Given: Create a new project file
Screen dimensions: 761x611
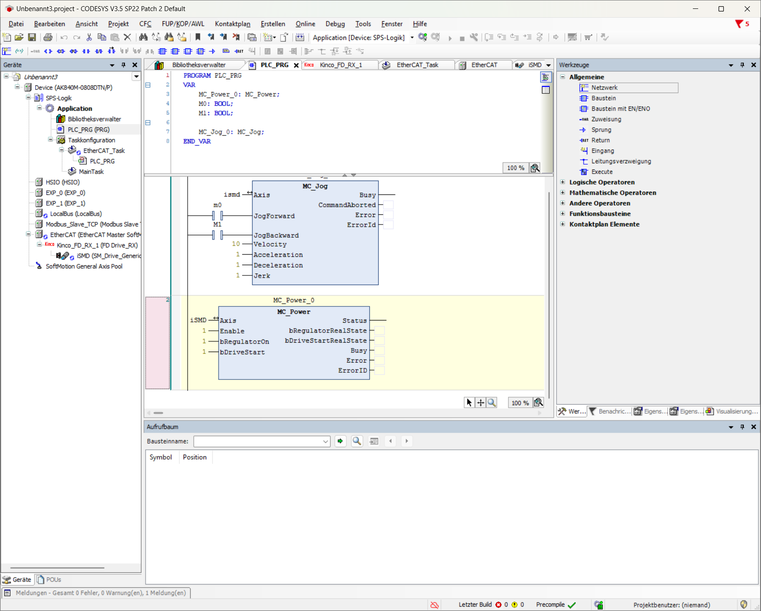Looking at the screenshot, I should point(7,38).
